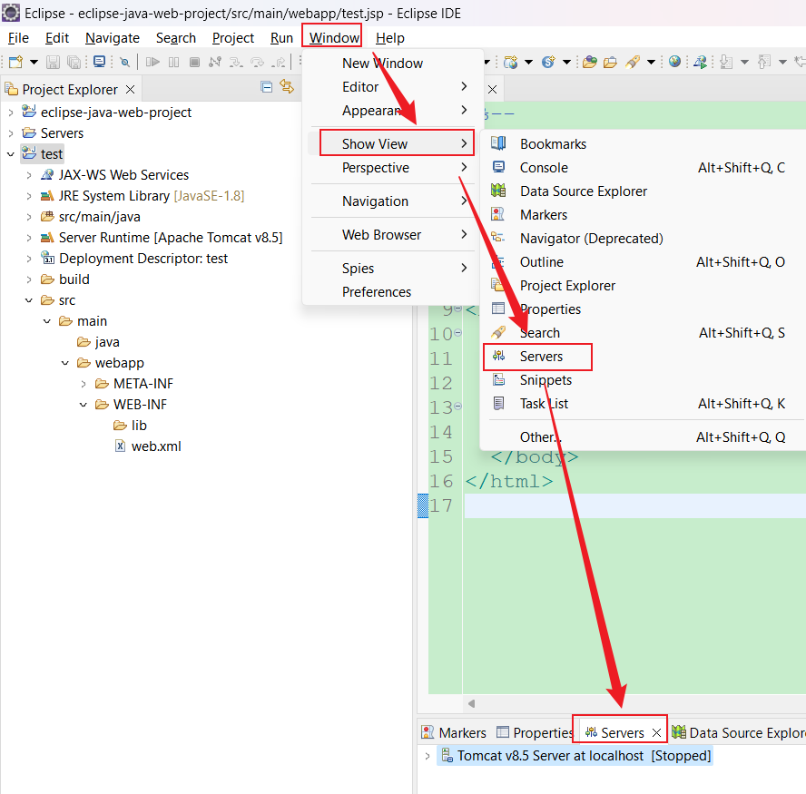Viewport: 806px width, 794px height.
Task: Click the Launch Web Service Explorer icon
Action: (700, 63)
